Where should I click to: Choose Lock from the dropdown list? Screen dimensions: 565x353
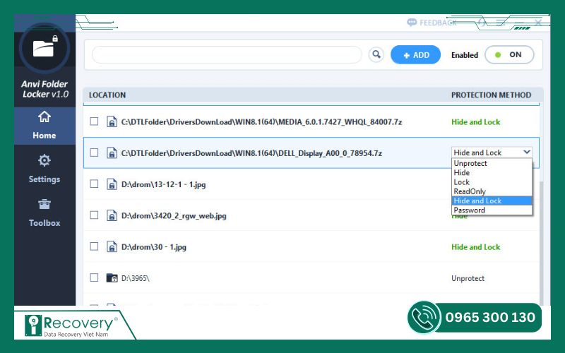pos(492,182)
